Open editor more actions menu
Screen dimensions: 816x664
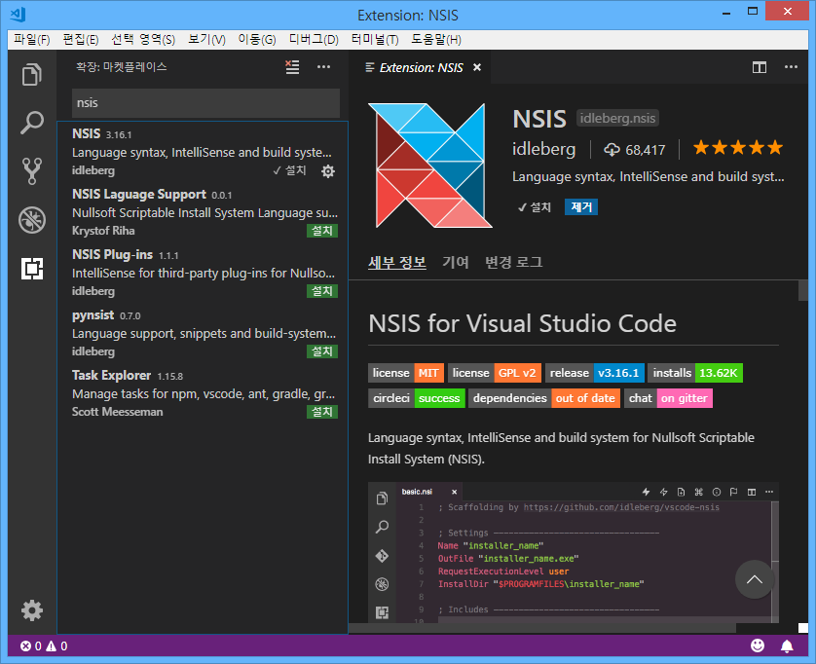(791, 66)
